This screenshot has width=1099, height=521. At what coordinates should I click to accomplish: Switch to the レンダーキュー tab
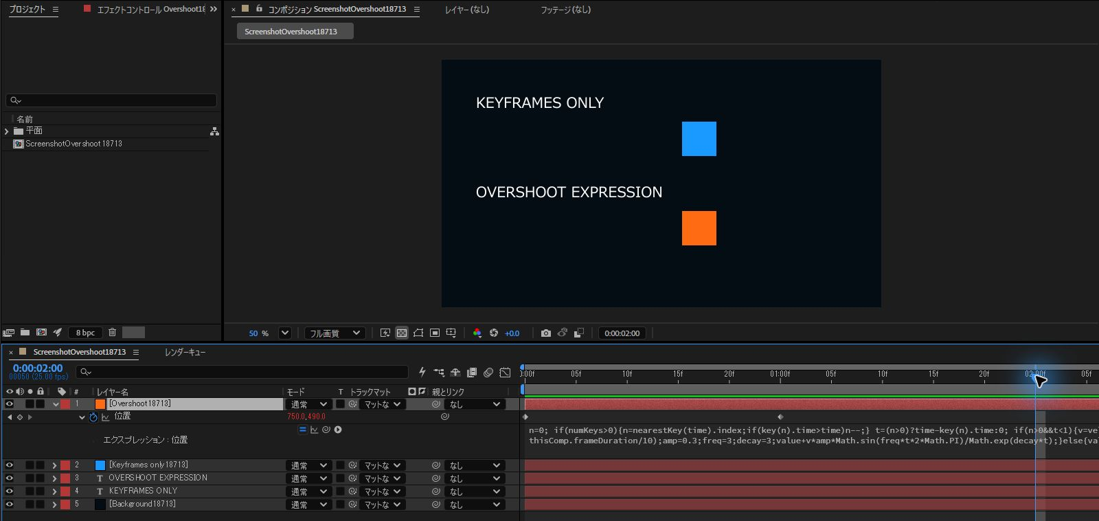pos(185,352)
